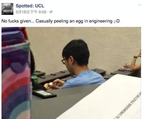
Task: Click the student's blue shirt in photo
Action: [84, 79]
